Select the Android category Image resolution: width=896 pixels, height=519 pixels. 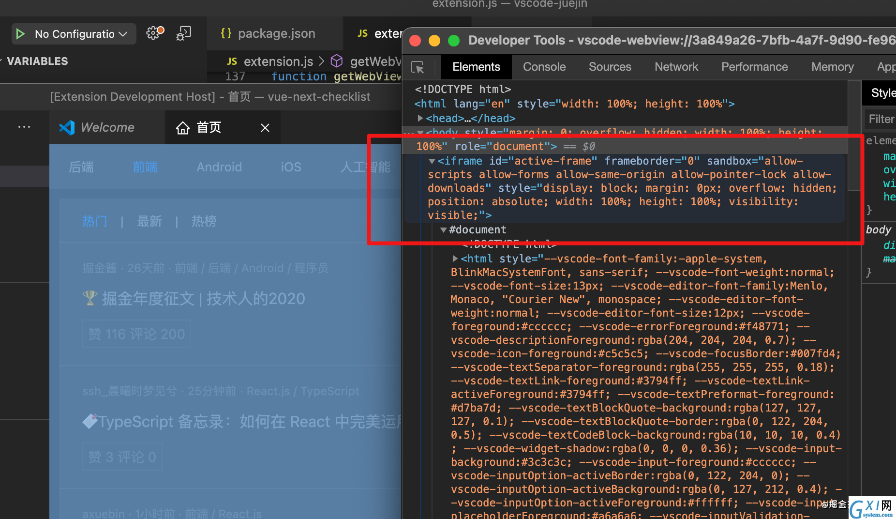[219, 167]
